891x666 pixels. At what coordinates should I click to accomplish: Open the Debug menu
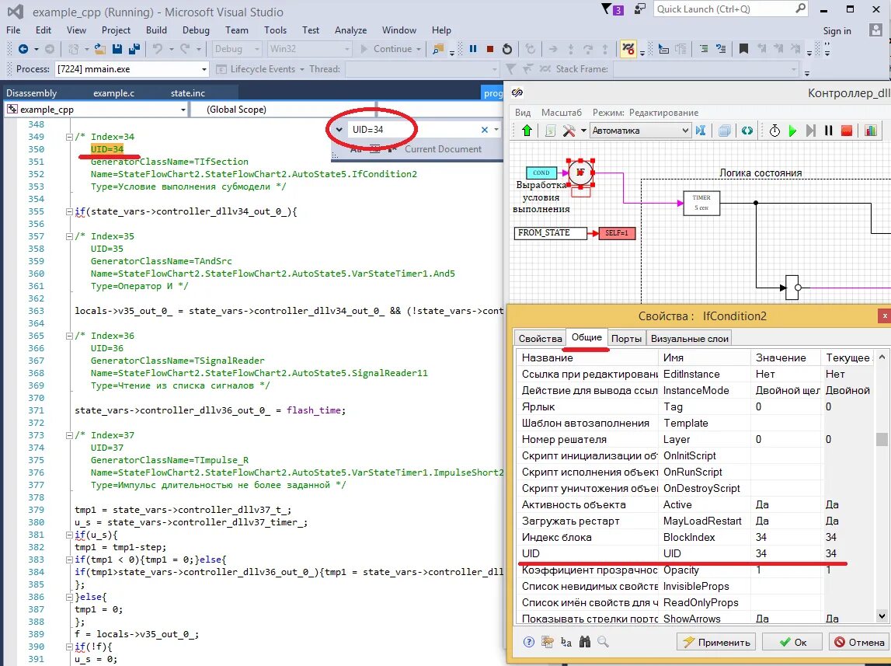pyautogui.click(x=196, y=30)
